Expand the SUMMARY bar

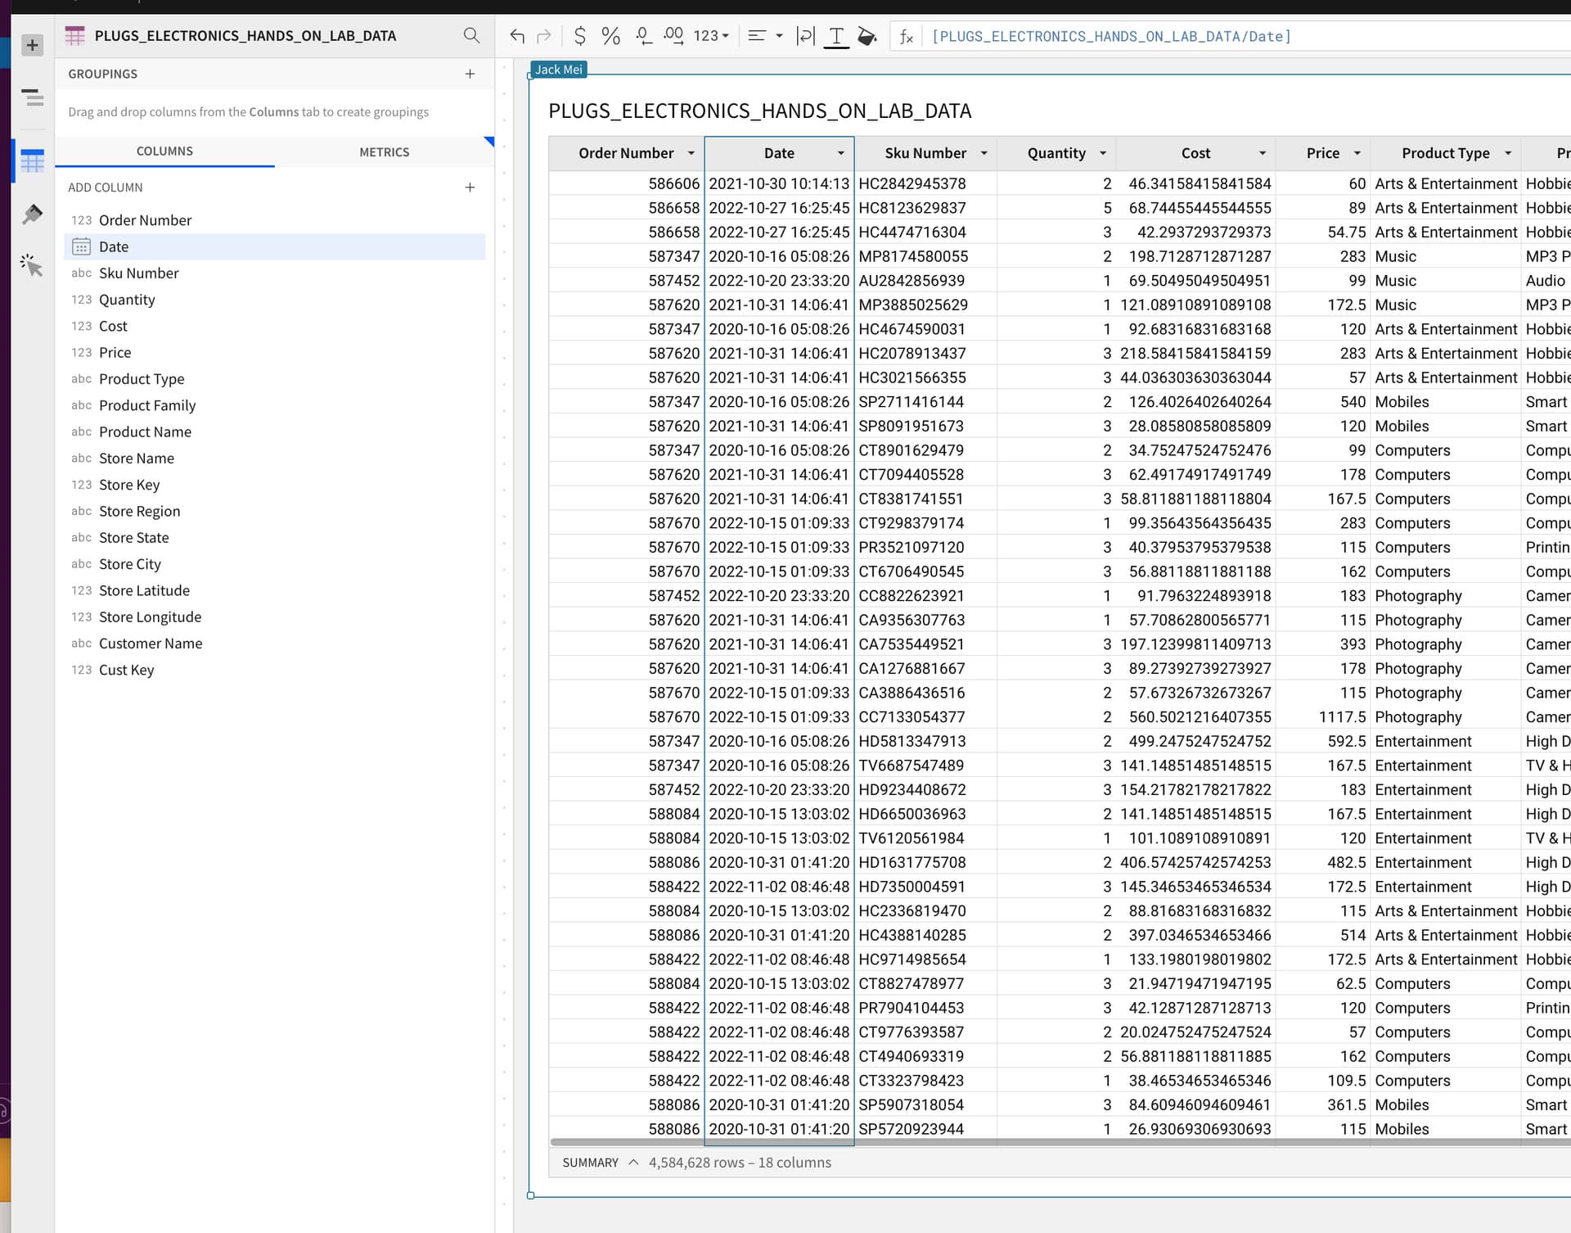click(633, 1163)
